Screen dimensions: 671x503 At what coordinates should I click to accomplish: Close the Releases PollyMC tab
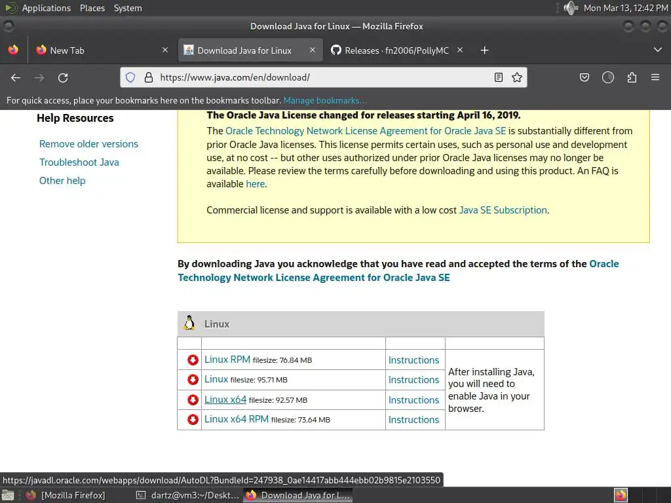click(x=460, y=50)
